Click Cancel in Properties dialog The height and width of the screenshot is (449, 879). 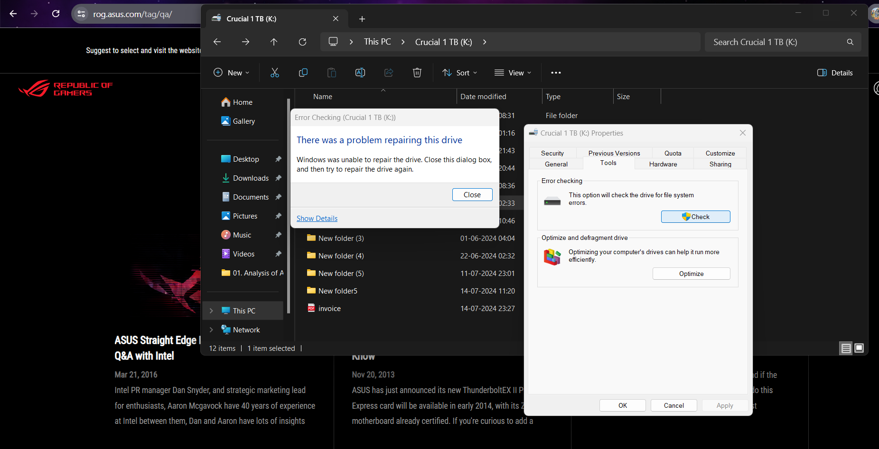tap(674, 405)
